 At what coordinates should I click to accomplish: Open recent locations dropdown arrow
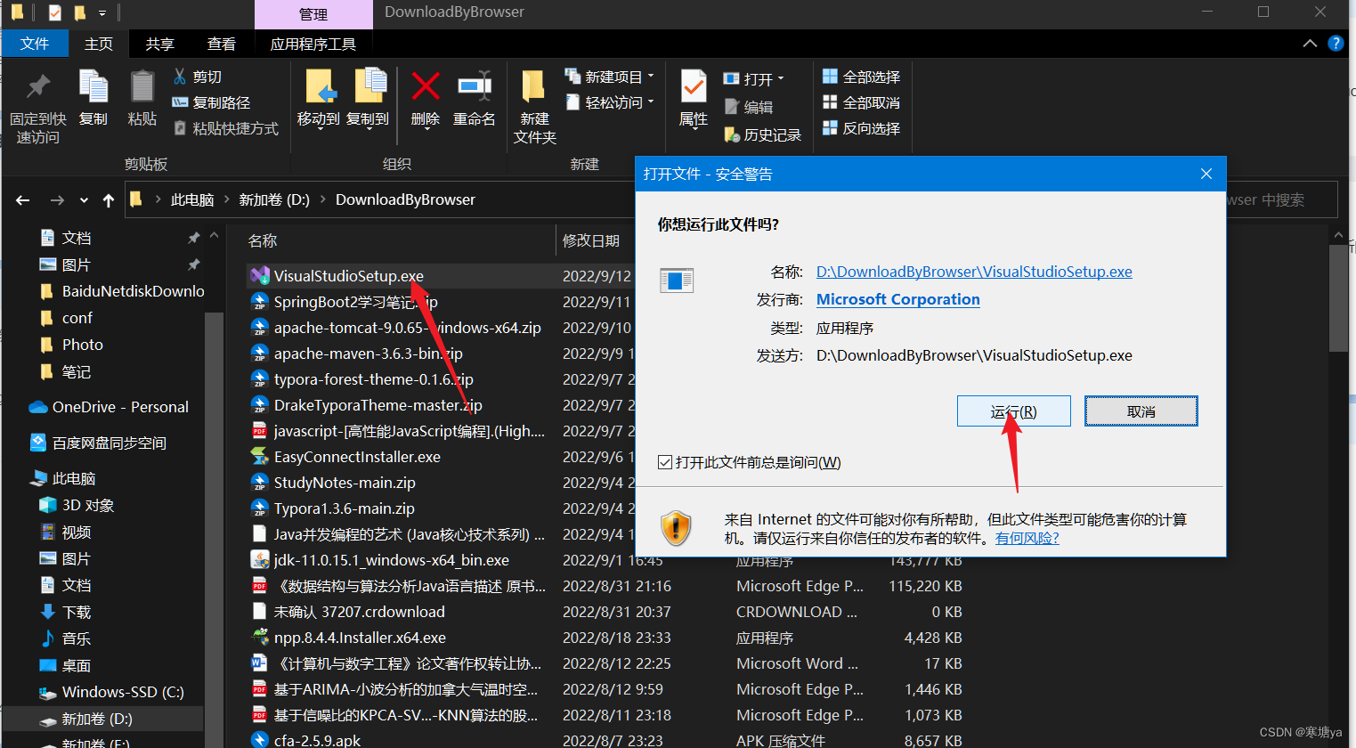click(84, 200)
